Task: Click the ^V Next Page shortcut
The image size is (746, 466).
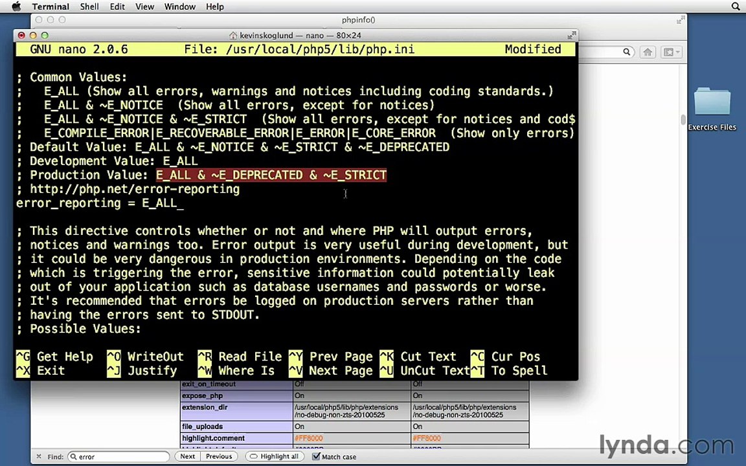Action: (x=331, y=370)
